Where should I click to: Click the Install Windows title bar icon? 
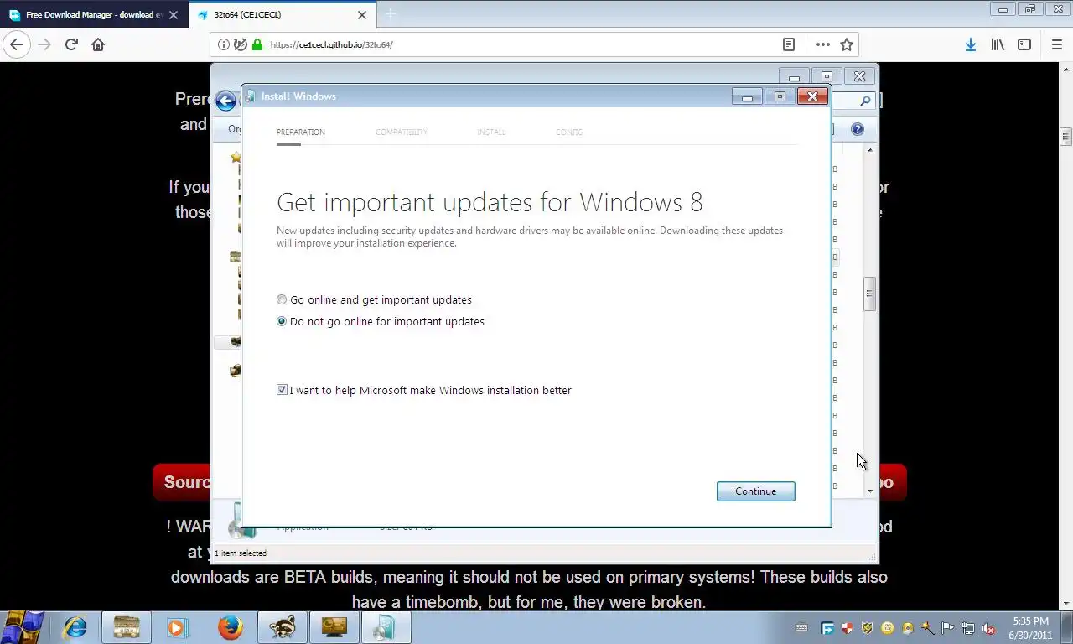(x=250, y=96)
